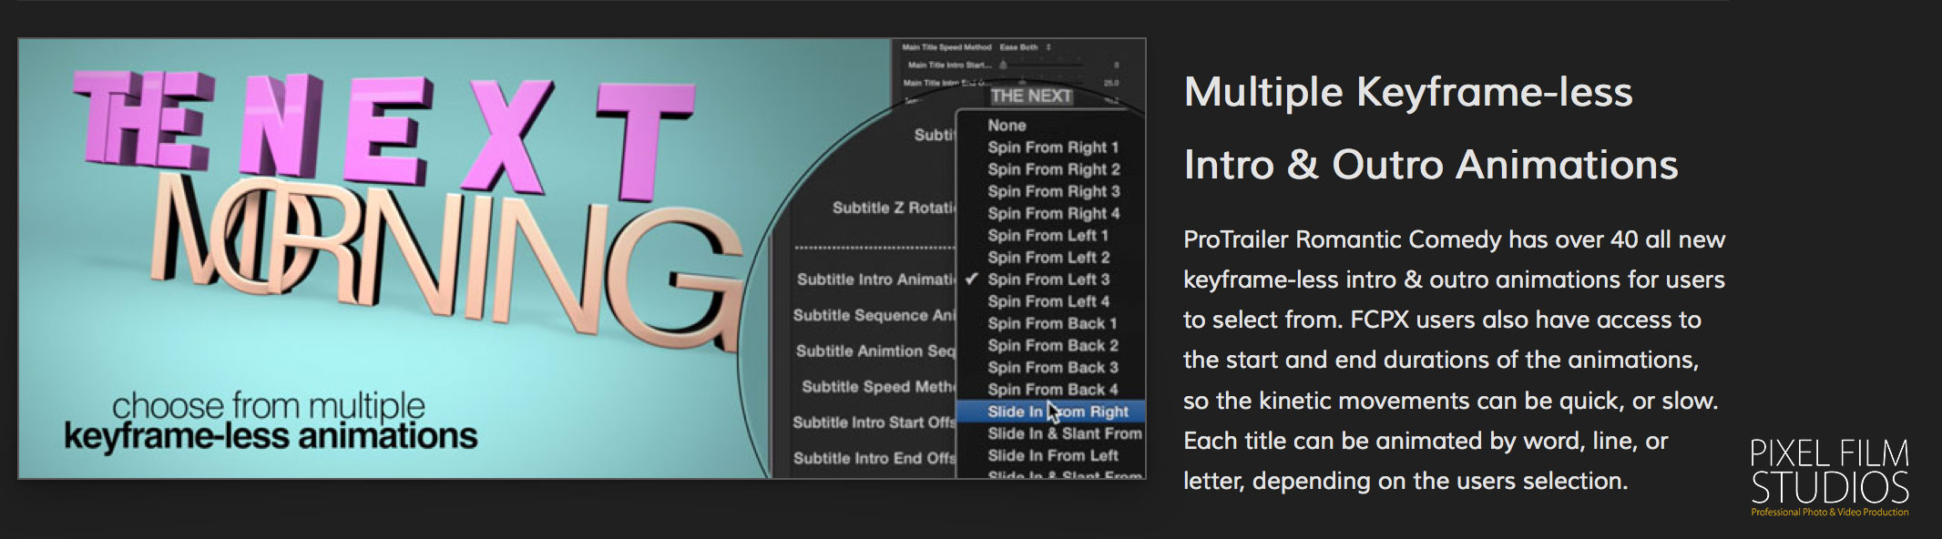
Task: Choose Spin From Left 2 animation
Action: (x=1048, y=258)
